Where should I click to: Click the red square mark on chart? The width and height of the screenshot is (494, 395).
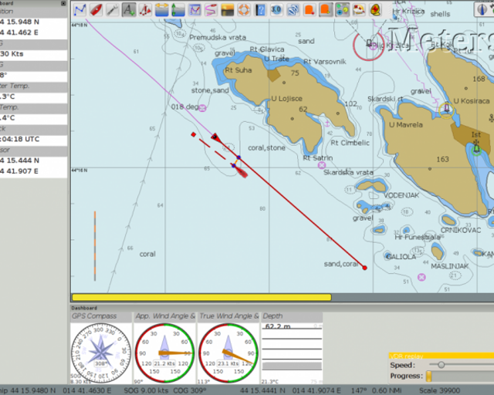(194, 134)
